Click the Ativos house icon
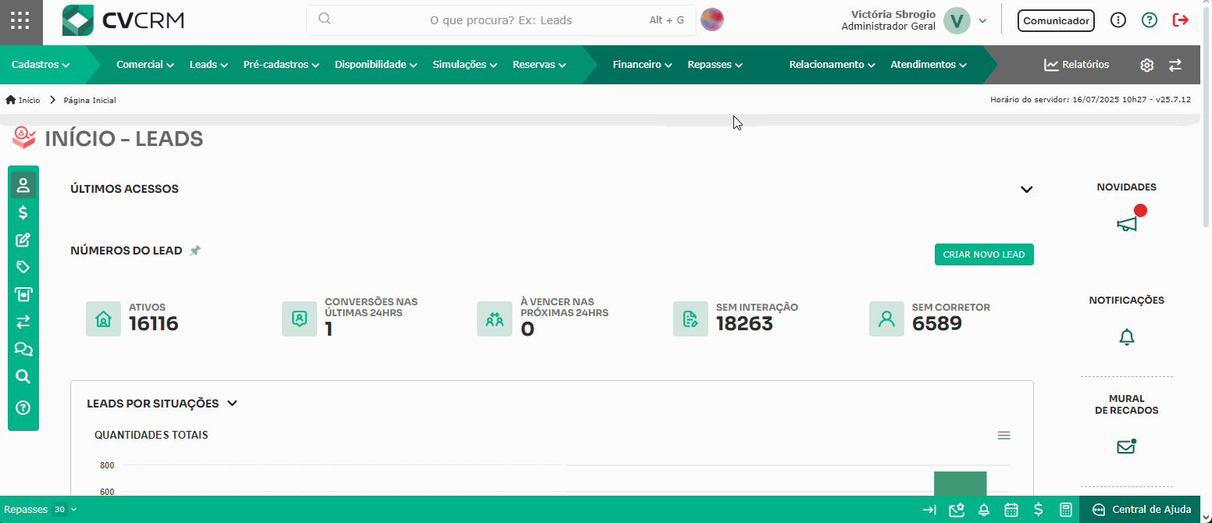The width and height of the screenshot is (1212, 523). point(103,318)
